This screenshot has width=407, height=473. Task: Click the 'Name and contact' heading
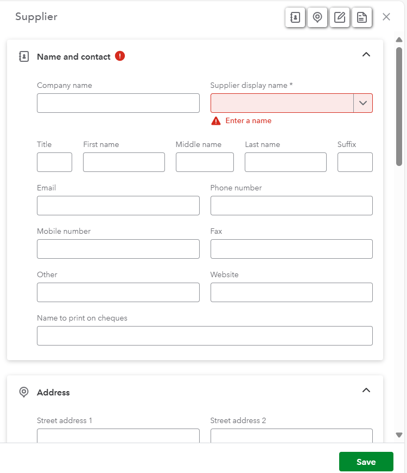(x=74, y=57)
